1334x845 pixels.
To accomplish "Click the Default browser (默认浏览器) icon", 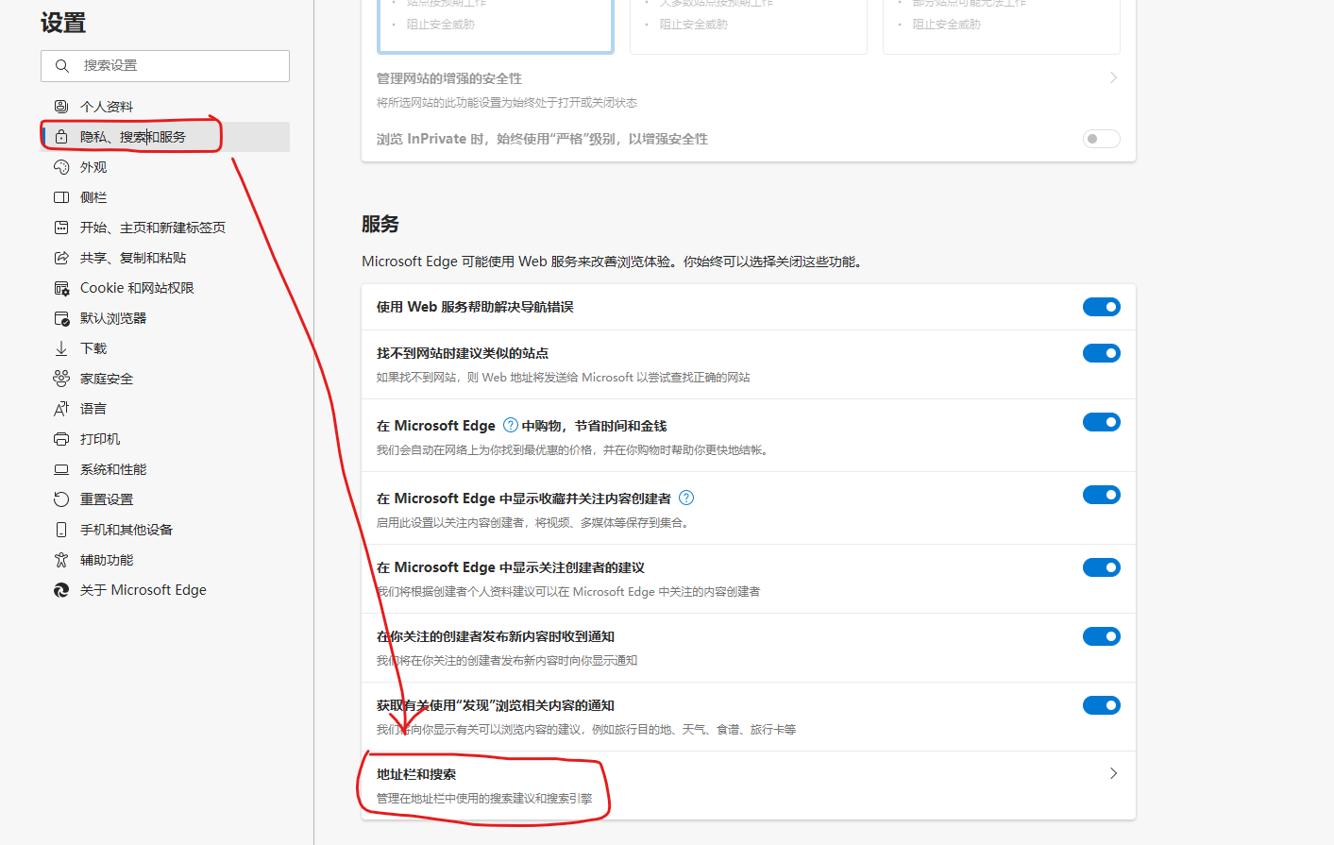I will [61, 318].
